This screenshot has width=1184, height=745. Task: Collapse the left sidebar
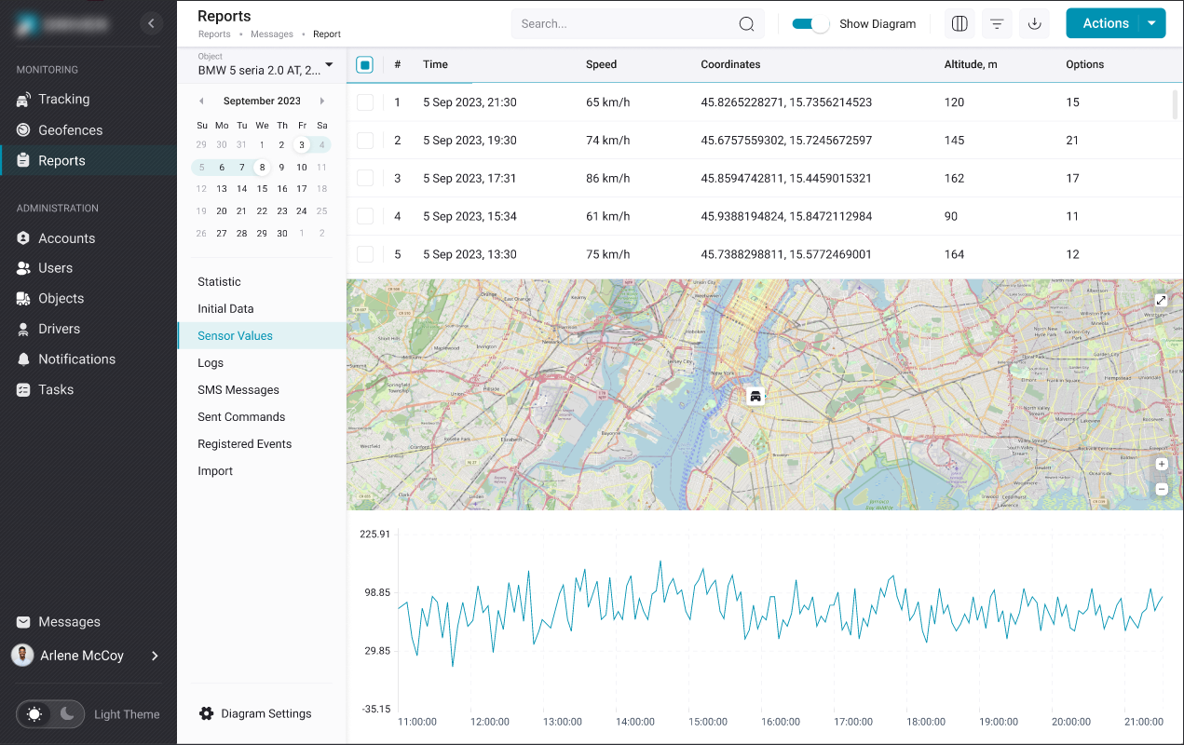click(152, 24)
